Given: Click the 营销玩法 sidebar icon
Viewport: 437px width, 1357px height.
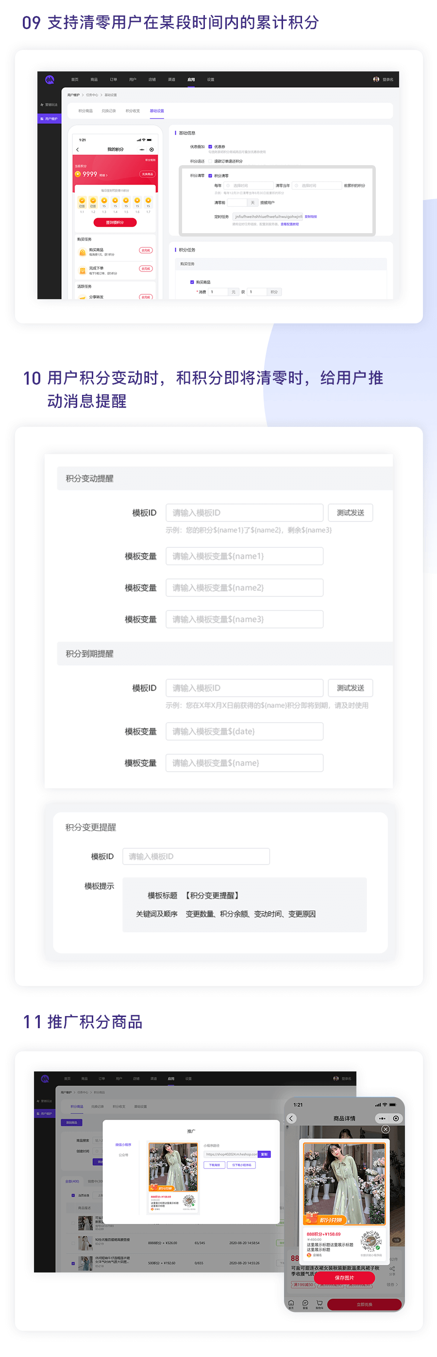Looking at the screenshot, I should click(42, 105).
